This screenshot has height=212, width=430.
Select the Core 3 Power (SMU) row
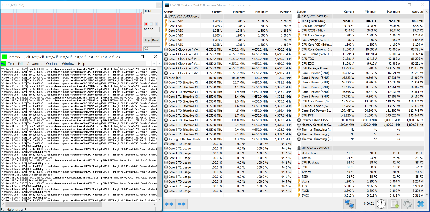[x=360, y=87]
